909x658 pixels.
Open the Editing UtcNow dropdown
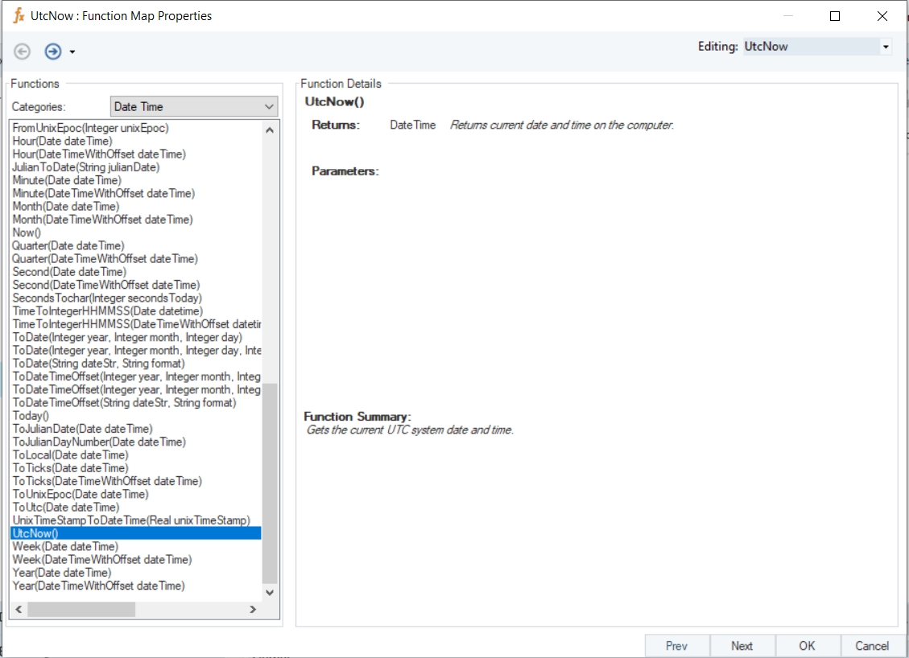pyautogui.click(x=886, y=47)
